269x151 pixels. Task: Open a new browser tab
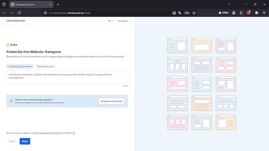click(x=58, y=5)
